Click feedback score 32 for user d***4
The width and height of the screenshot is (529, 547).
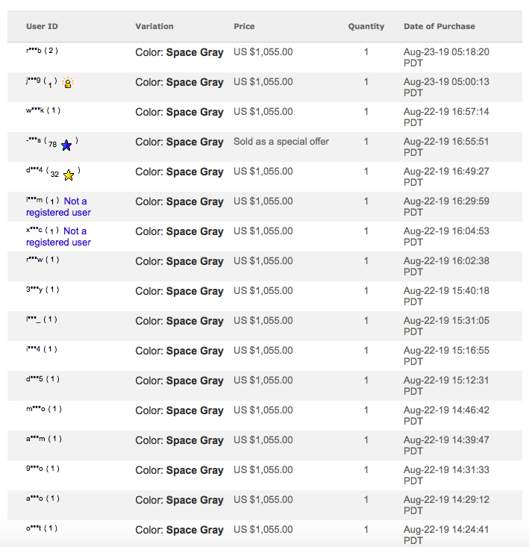click(54, 174)
